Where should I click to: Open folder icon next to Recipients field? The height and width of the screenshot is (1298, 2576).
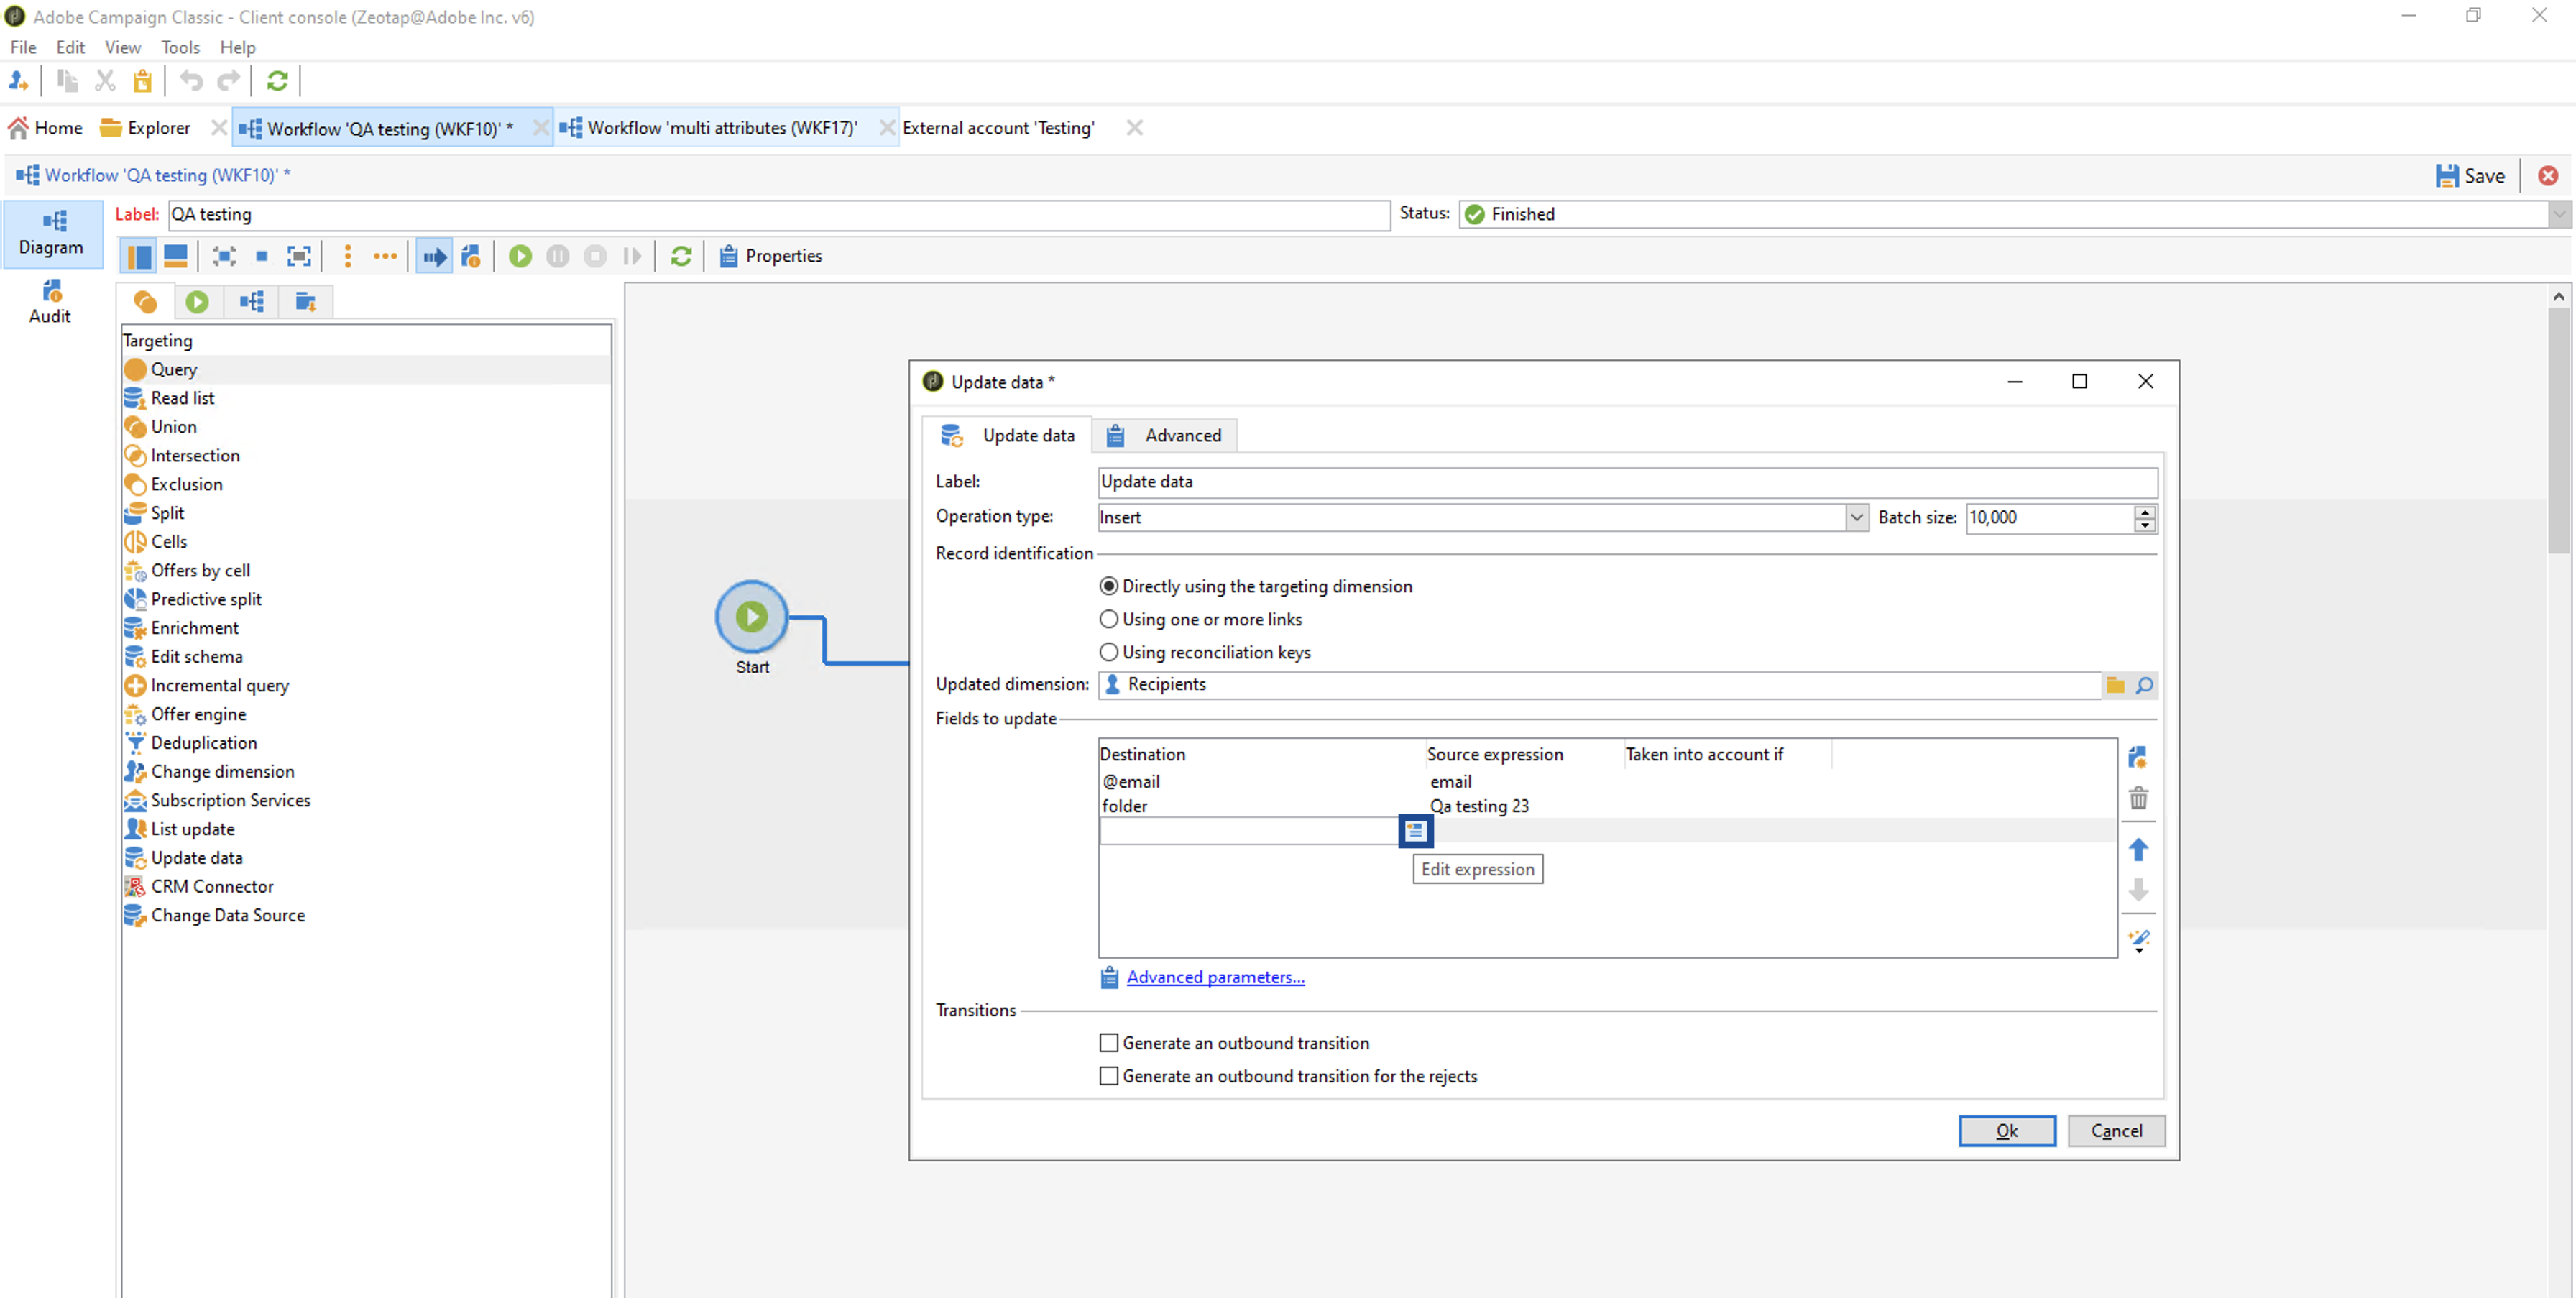(x=2115, y=685)
